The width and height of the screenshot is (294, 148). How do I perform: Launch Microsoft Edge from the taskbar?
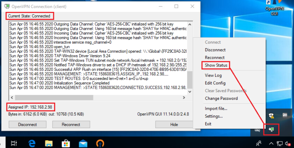32,143
